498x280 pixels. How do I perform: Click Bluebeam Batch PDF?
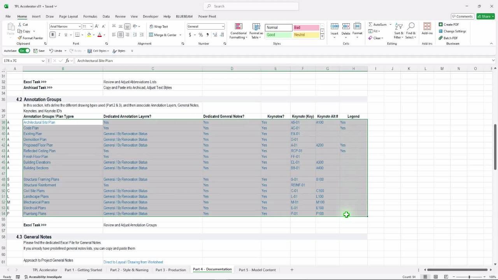click(x=448, y=38)
